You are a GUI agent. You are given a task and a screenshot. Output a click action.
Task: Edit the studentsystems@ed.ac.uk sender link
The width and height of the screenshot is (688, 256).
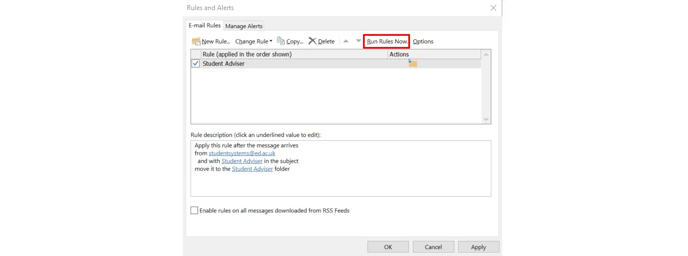[242, 153]
